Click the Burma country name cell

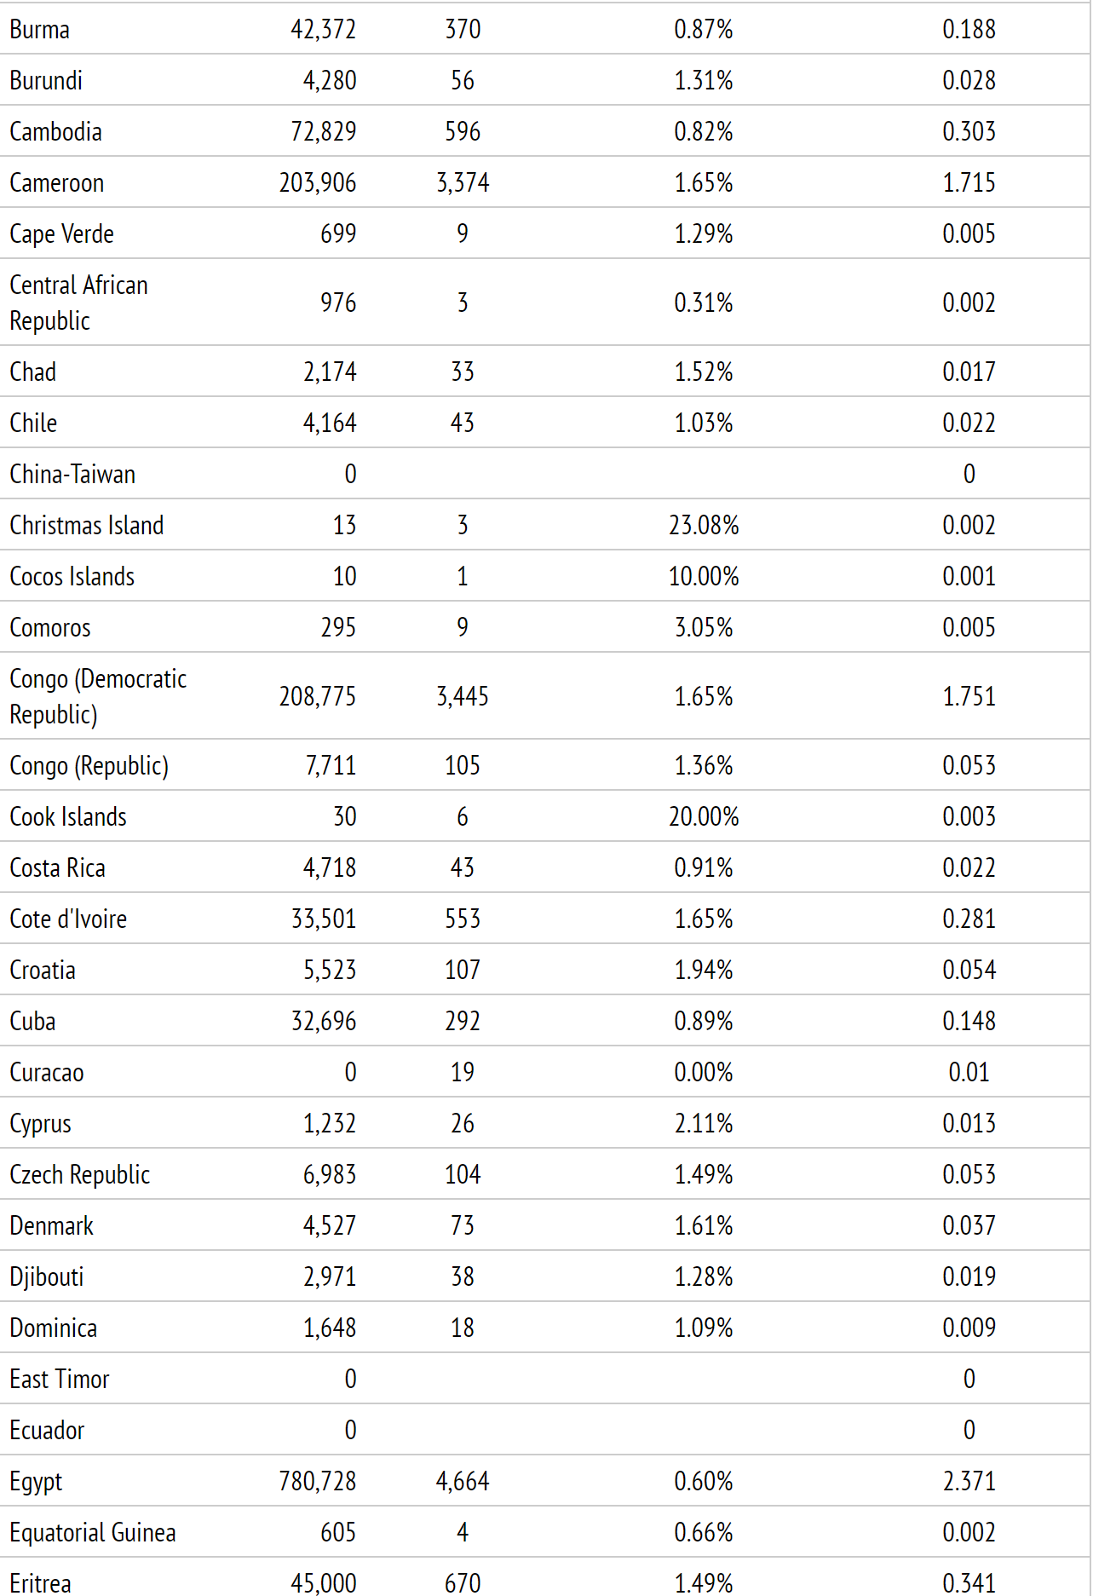[40, 30]
